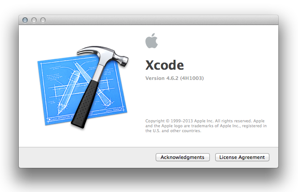The height and width of the screenshot is (192, 298).
Task: Open the Acknowledgments button
Action: 183,157
